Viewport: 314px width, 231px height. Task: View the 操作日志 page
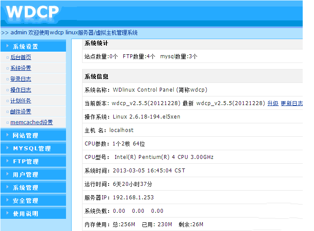coord(21,90)
